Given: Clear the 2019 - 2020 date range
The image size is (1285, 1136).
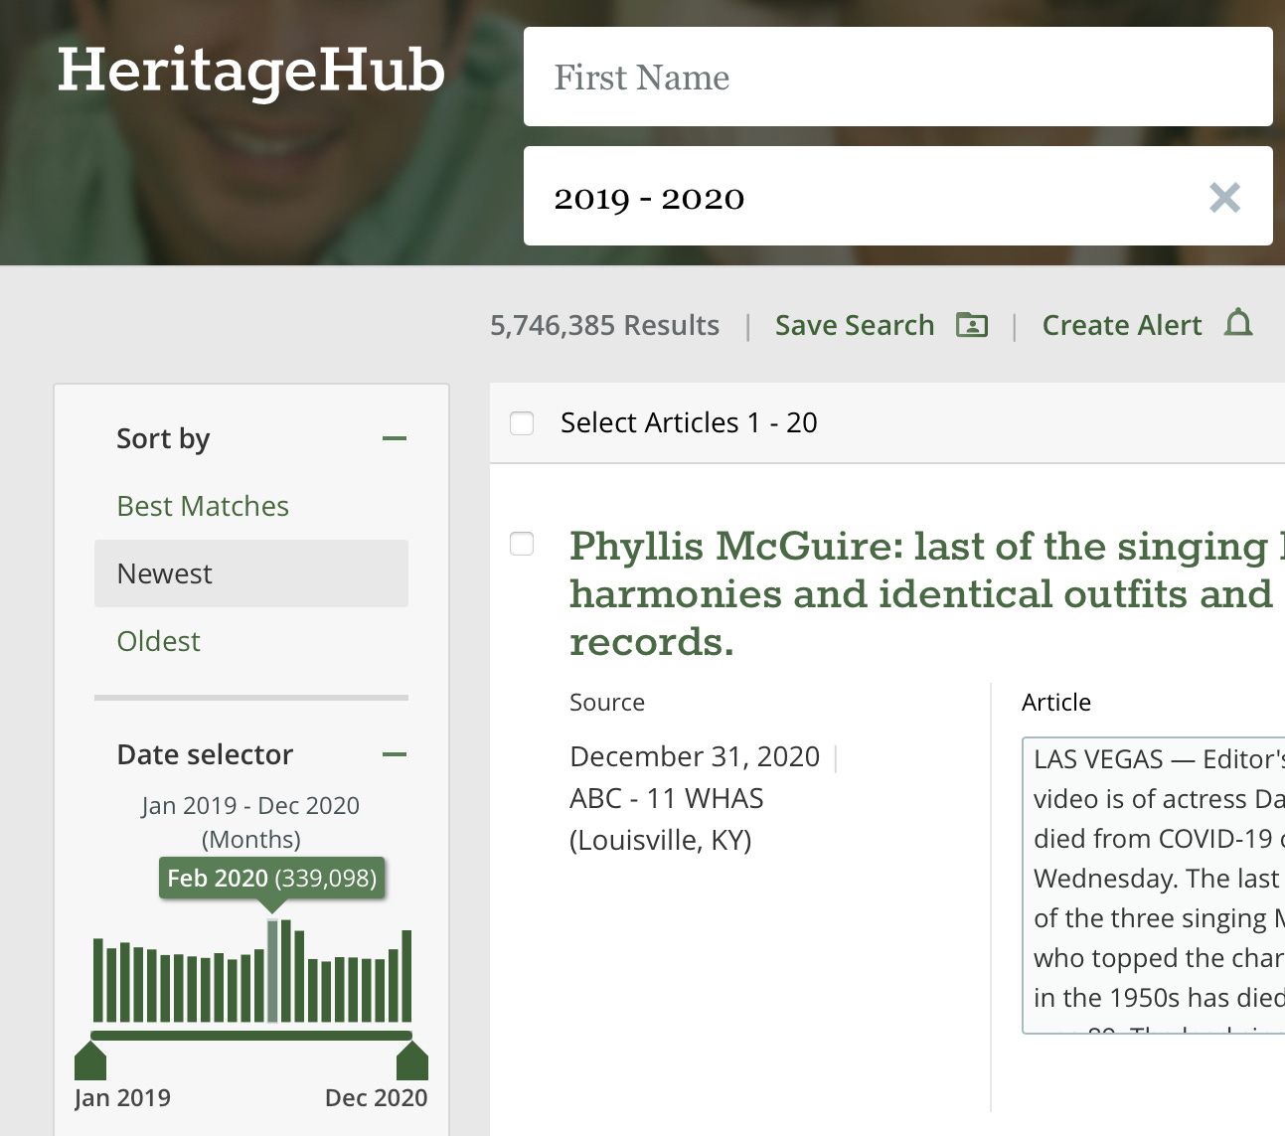Looking at the screenshot, I should point(1224,198).
